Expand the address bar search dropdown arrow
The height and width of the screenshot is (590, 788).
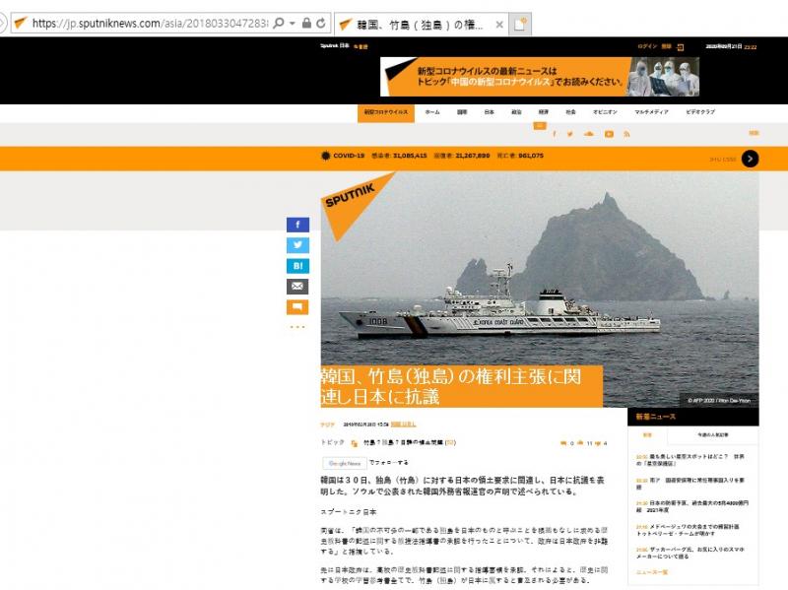click(x=293, y=23)
